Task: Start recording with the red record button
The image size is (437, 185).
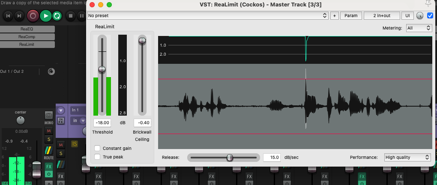Action: (33, 16)
